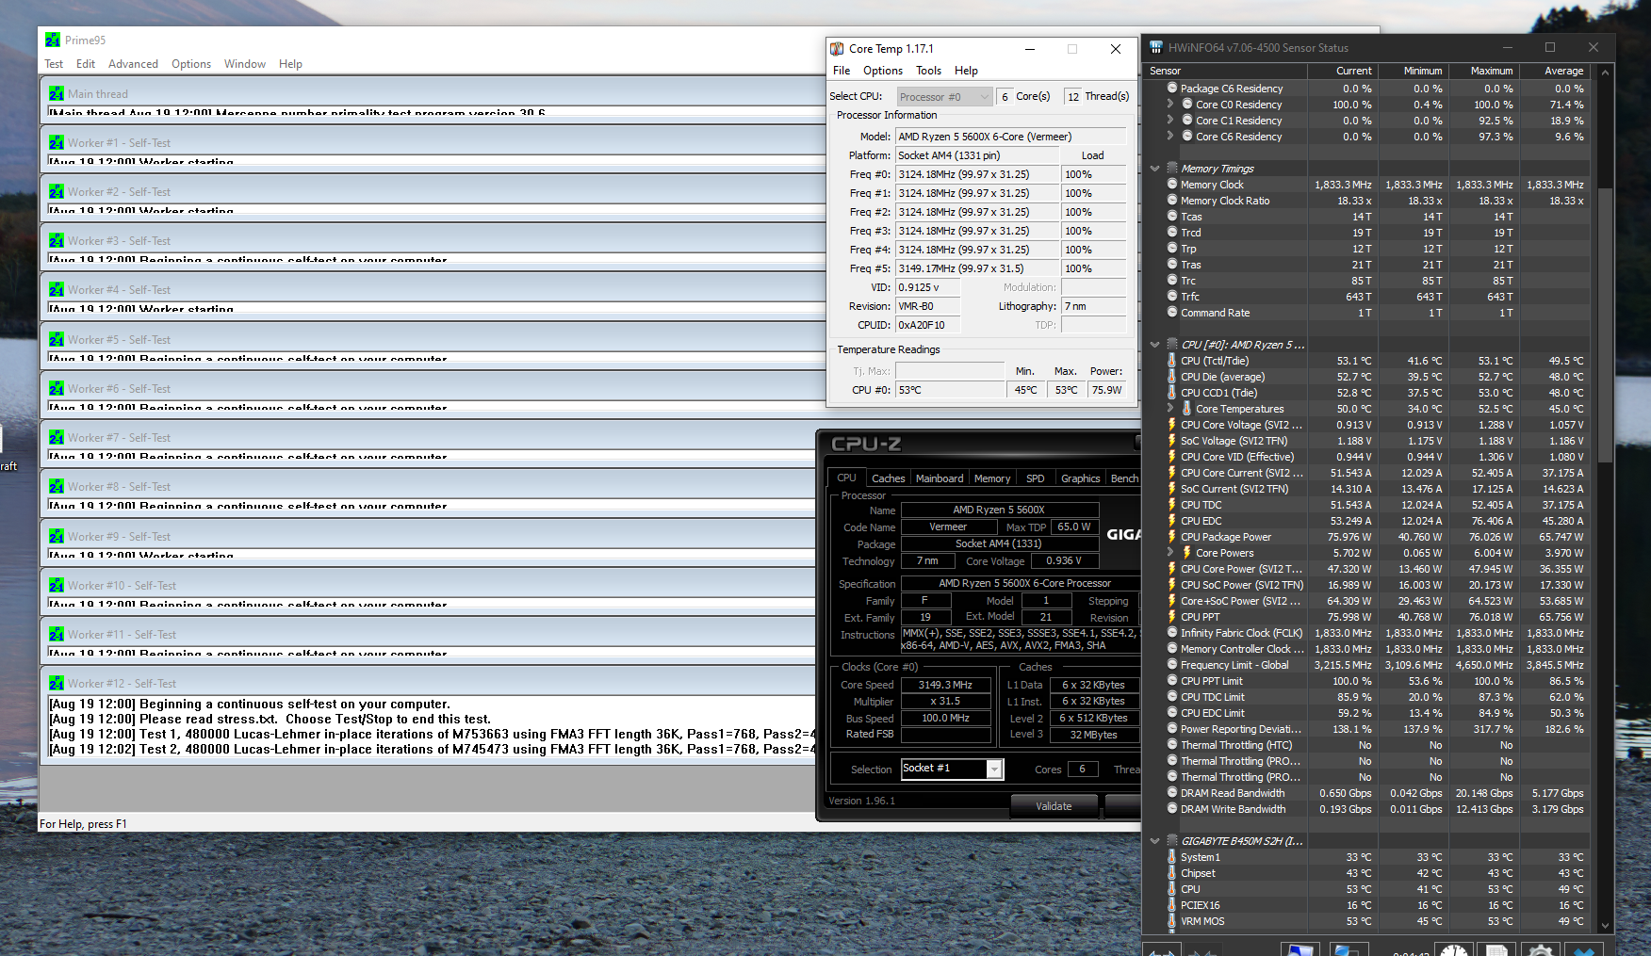Collapse the GIGABYTE B450M S2H group

(1155, 841)
